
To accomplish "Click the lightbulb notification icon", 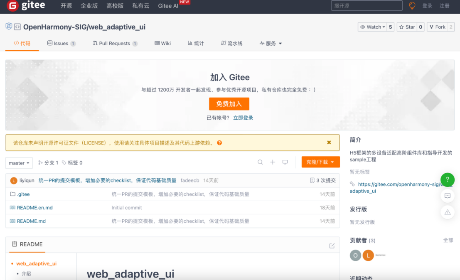I will (412, 5).
